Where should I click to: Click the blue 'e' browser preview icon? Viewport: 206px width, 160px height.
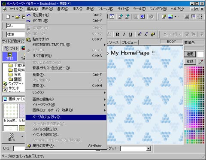coord(142,17)
